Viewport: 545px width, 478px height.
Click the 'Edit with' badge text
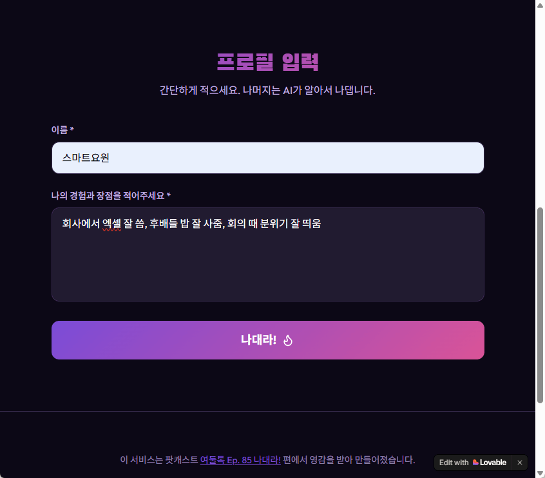(x=454, y=463)
